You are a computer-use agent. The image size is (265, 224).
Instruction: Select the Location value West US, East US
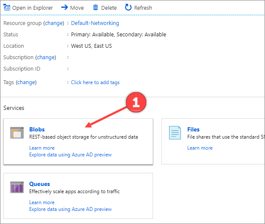(x=91, y=46)
